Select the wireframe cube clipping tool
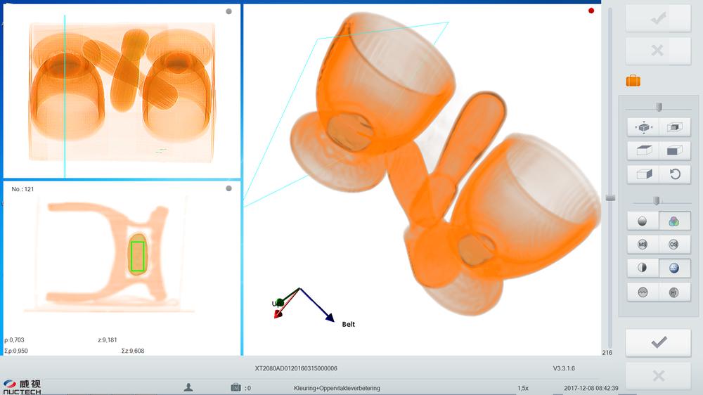 [x=674, y=127]
